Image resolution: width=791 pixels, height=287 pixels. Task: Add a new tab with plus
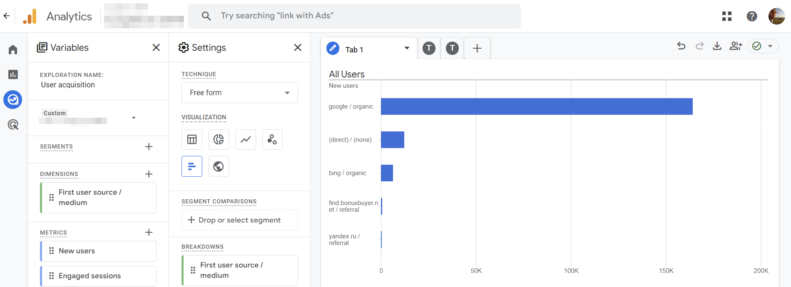pyautogui.click(x=477, y=48)
